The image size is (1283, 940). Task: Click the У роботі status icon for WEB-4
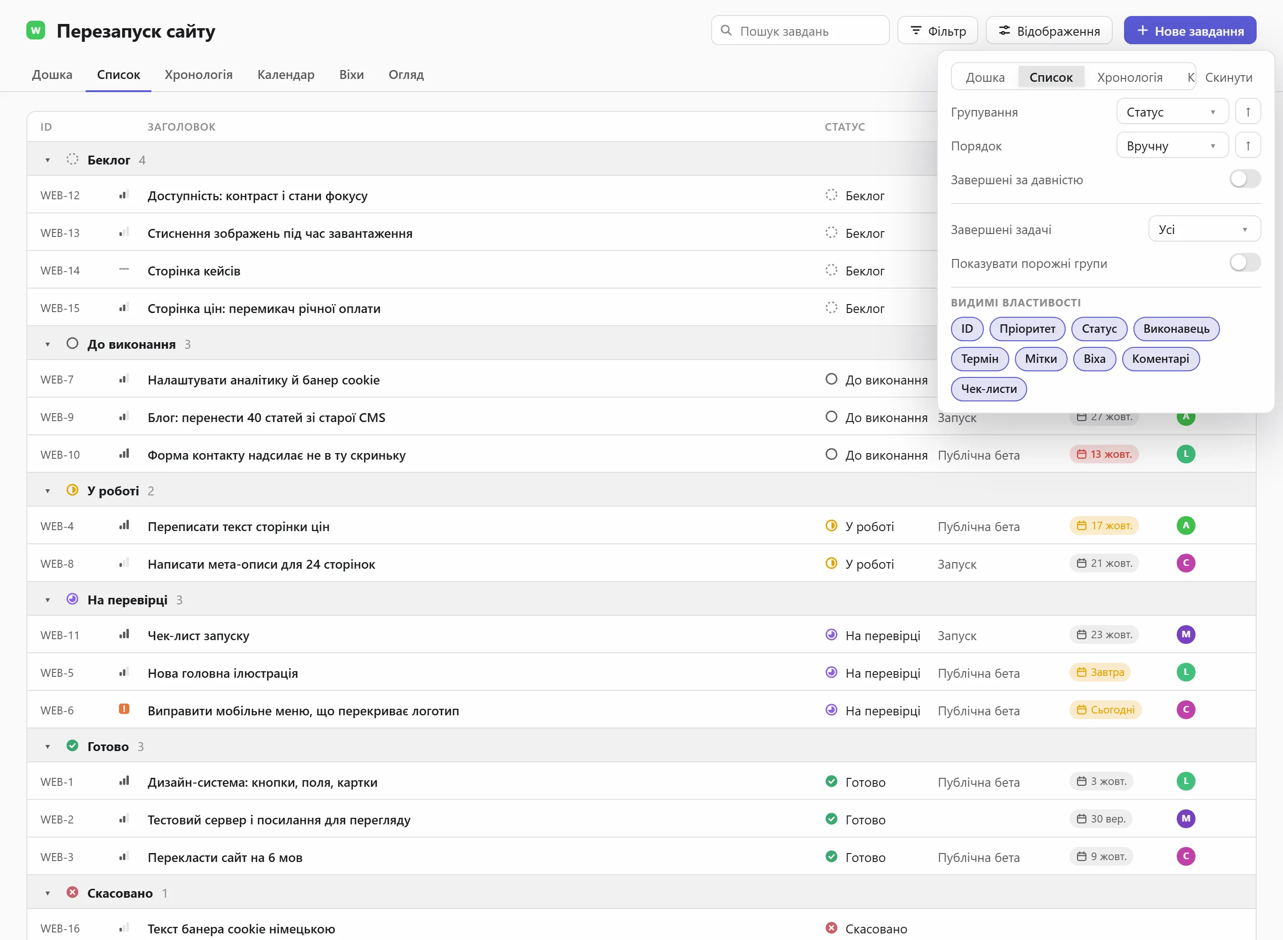[831, 526]
